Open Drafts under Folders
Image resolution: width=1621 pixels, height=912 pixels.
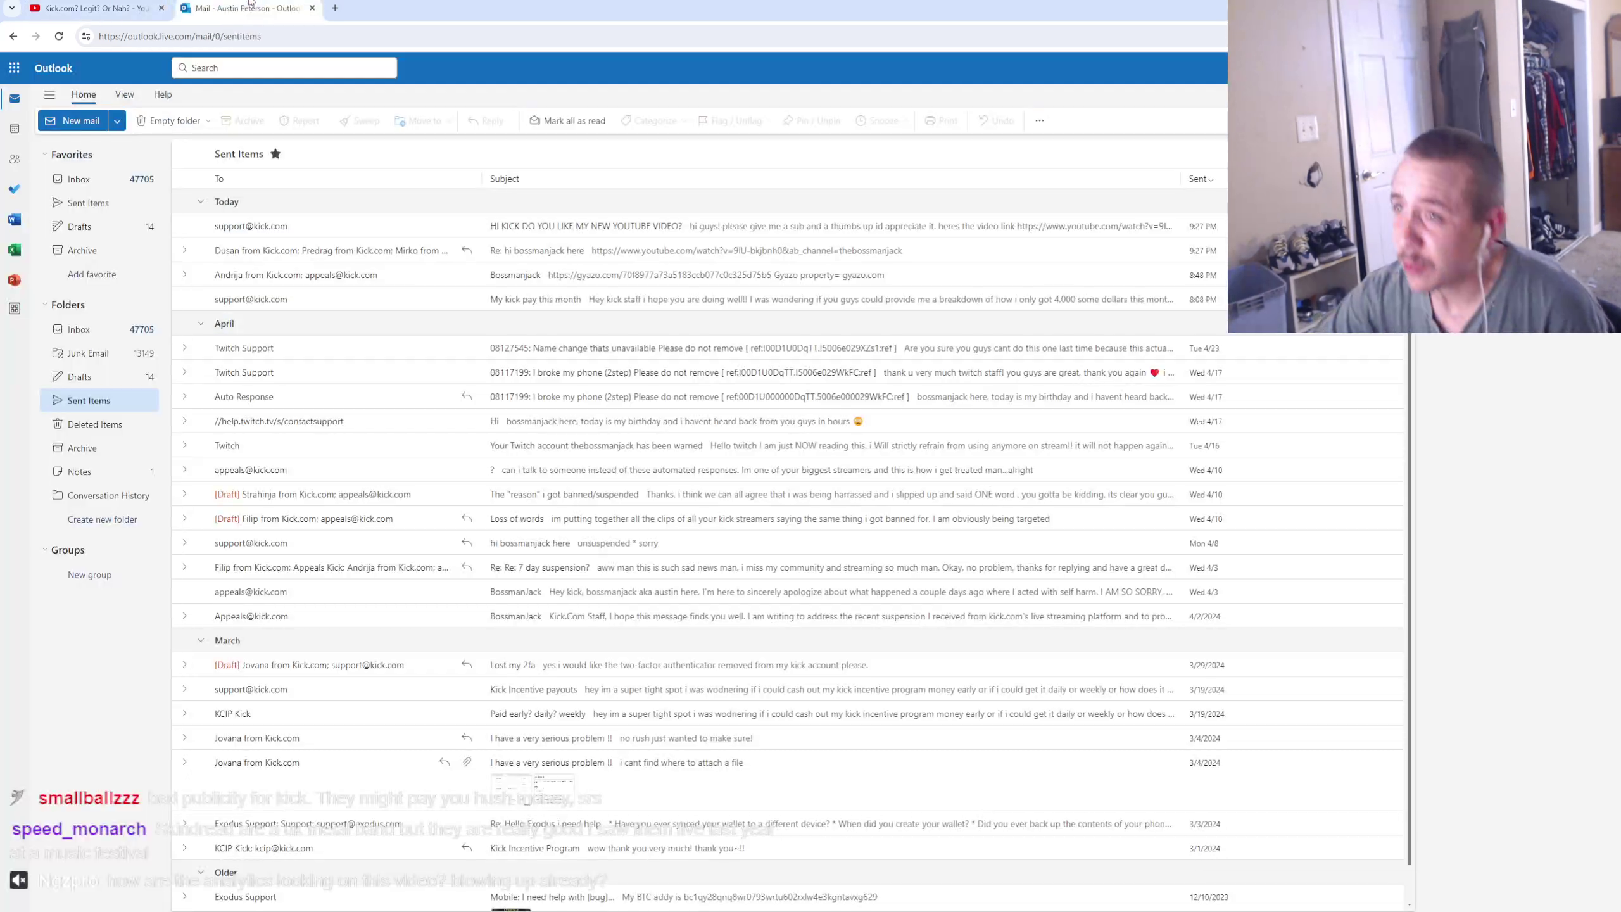[x=99, y=377]
